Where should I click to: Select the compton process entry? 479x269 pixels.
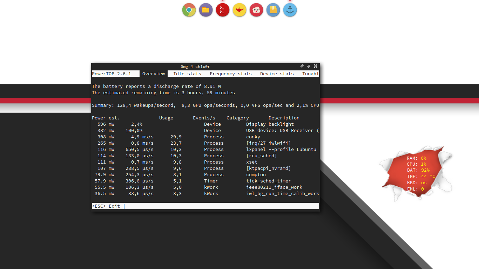[x=256, y=174]
